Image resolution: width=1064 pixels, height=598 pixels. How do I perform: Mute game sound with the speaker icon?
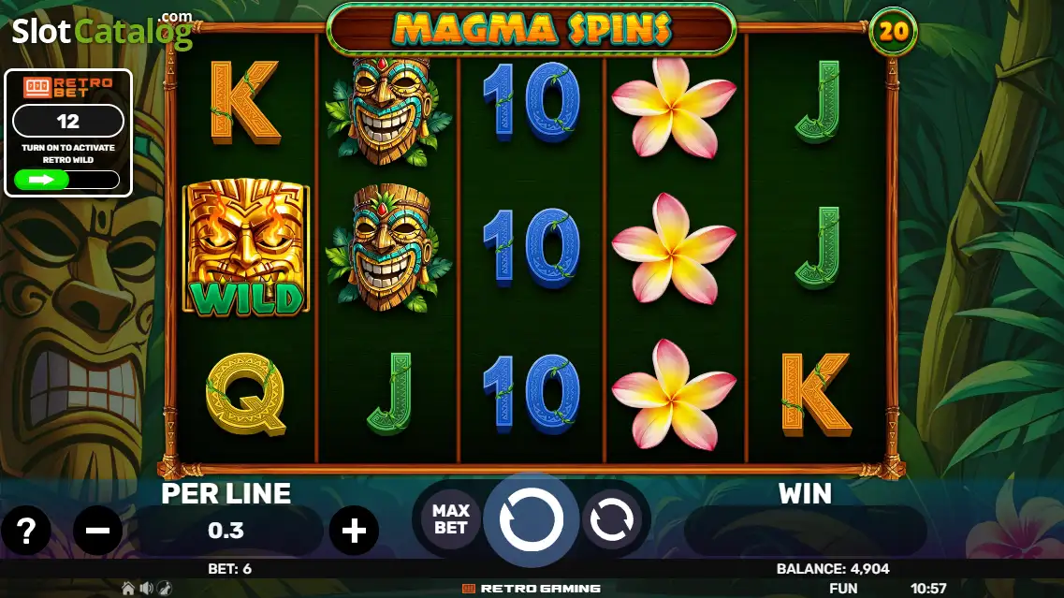(146, 589)
